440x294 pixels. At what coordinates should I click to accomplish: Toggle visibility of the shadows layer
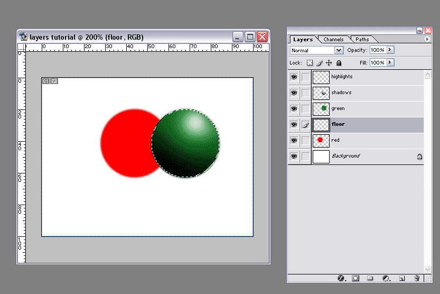click(x=294, y=93)
